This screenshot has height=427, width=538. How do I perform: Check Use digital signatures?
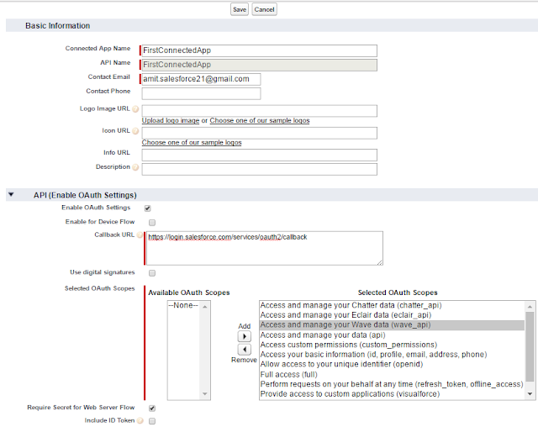(152, 273)
